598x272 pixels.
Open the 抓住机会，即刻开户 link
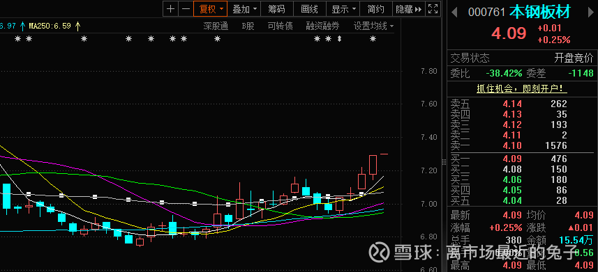point(522,89)
